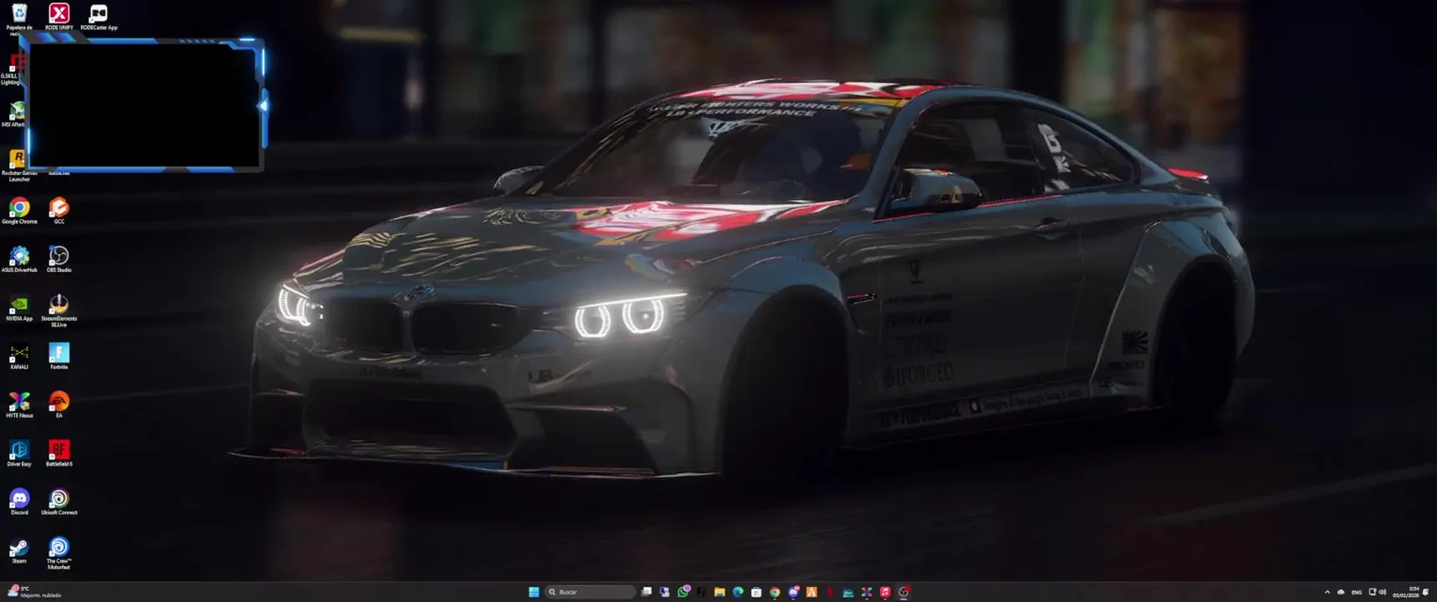Open the Steam desktop shortcut
This screenshot has width=1437, height=602.
[19, 550]
